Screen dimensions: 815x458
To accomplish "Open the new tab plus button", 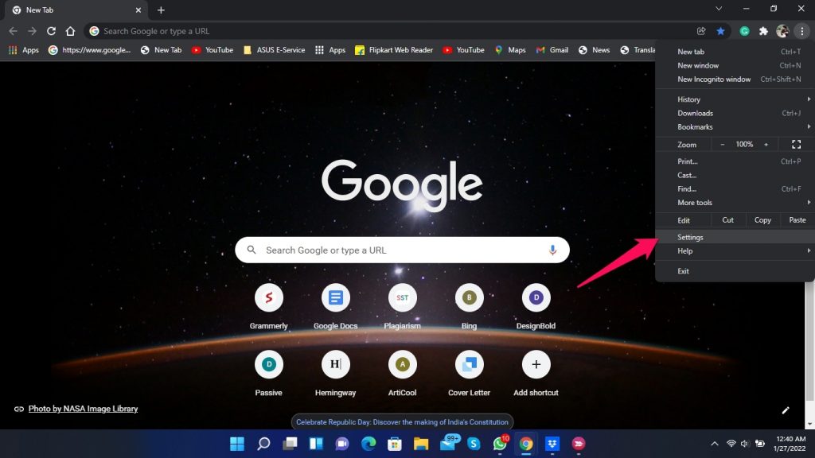I will click(x=161, y=10).
